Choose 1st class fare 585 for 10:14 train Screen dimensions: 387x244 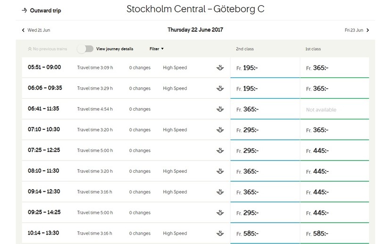coord(334,233)
